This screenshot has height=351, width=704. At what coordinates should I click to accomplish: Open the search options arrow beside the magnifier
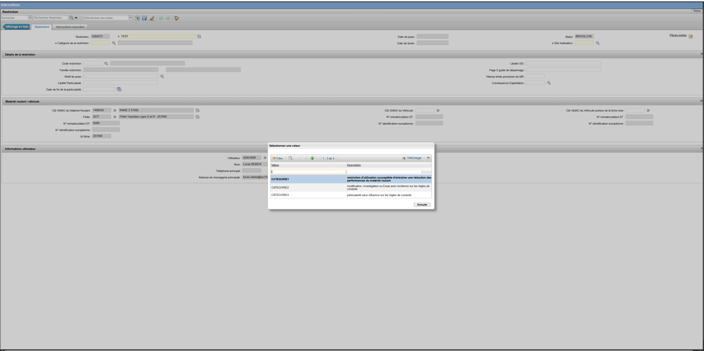point(76,18)
